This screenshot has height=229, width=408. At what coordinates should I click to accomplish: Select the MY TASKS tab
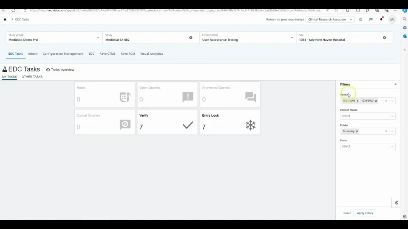pos(9,77)
